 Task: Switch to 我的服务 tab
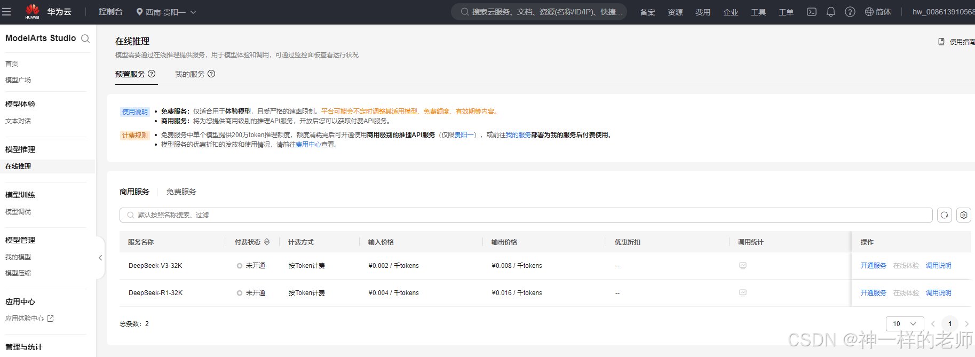190,74
